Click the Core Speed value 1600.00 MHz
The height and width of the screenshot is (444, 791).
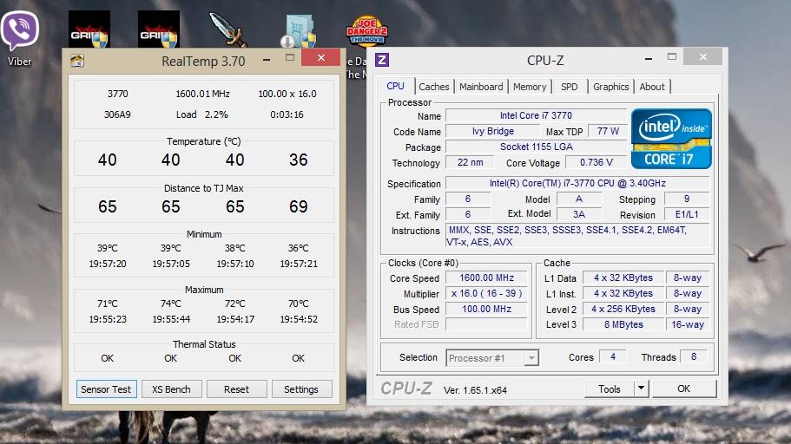(x=486, y=277)
